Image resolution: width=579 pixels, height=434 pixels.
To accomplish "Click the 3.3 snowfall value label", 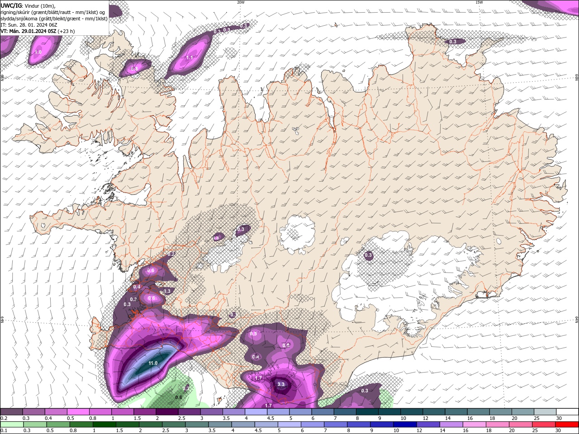I will 281,385.
